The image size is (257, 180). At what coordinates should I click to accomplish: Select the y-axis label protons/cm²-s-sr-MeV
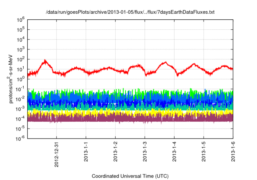10,79
